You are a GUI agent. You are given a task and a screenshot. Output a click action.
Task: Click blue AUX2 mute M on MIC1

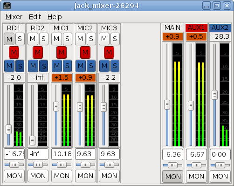click(57, 66)
